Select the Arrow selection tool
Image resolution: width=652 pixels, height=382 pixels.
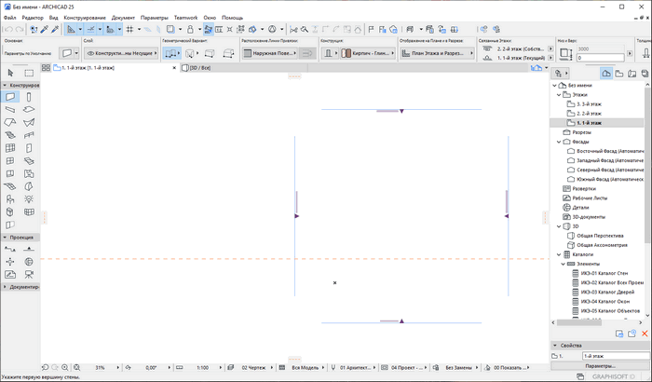pos(10,72)
